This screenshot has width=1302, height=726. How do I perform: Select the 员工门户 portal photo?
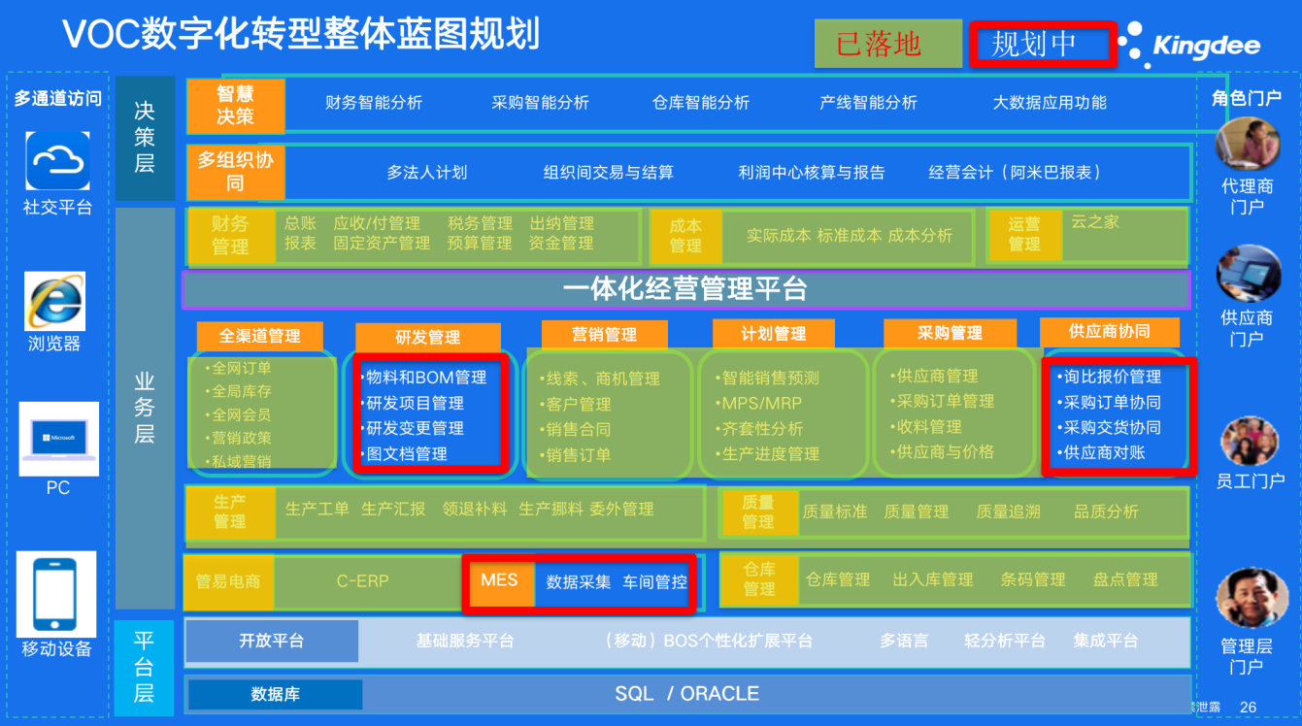tap(1249, 442)
